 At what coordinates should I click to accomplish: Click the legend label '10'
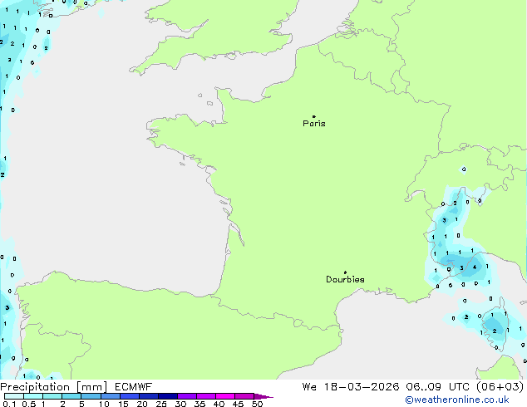[104, 404]
